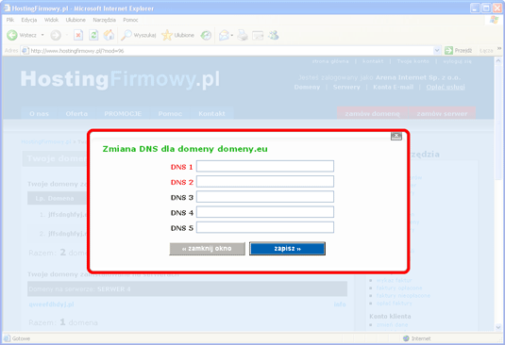505x345 pixels.
Task: Close the DNS dialog with X icon
Action: 396,137
